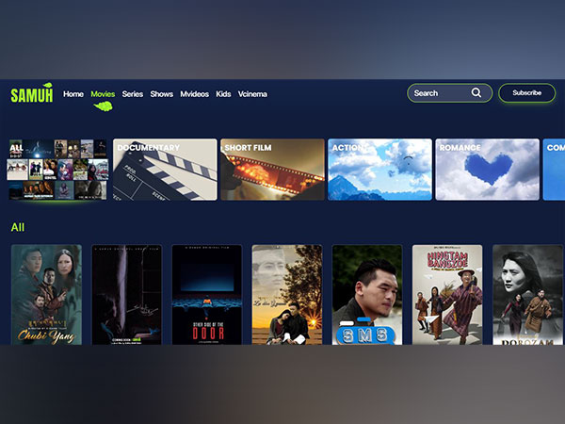Click the "All" section heading
Image resolution: width=565 pixels, height=424 pixels.
tap(18, 227)
